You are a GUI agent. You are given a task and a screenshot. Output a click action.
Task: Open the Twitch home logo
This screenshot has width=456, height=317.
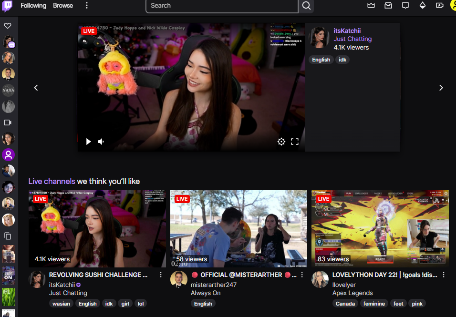(x=7, y=6)
